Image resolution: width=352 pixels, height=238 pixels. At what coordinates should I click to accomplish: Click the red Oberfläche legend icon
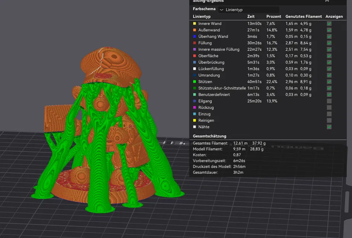point(194,56)
